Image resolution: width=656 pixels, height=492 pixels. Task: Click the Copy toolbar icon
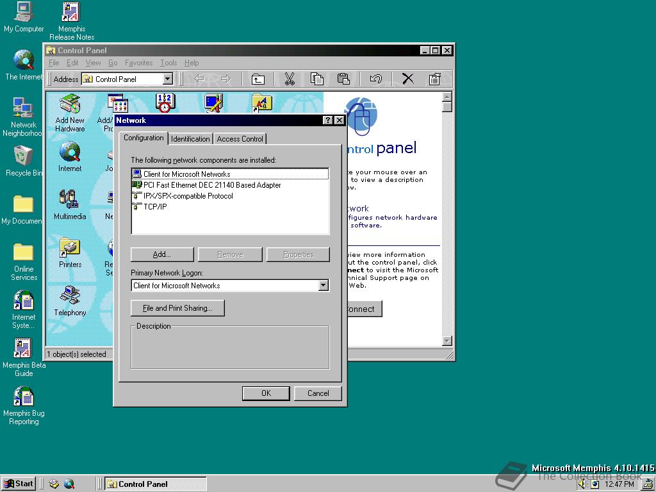(x=316, y=79)
